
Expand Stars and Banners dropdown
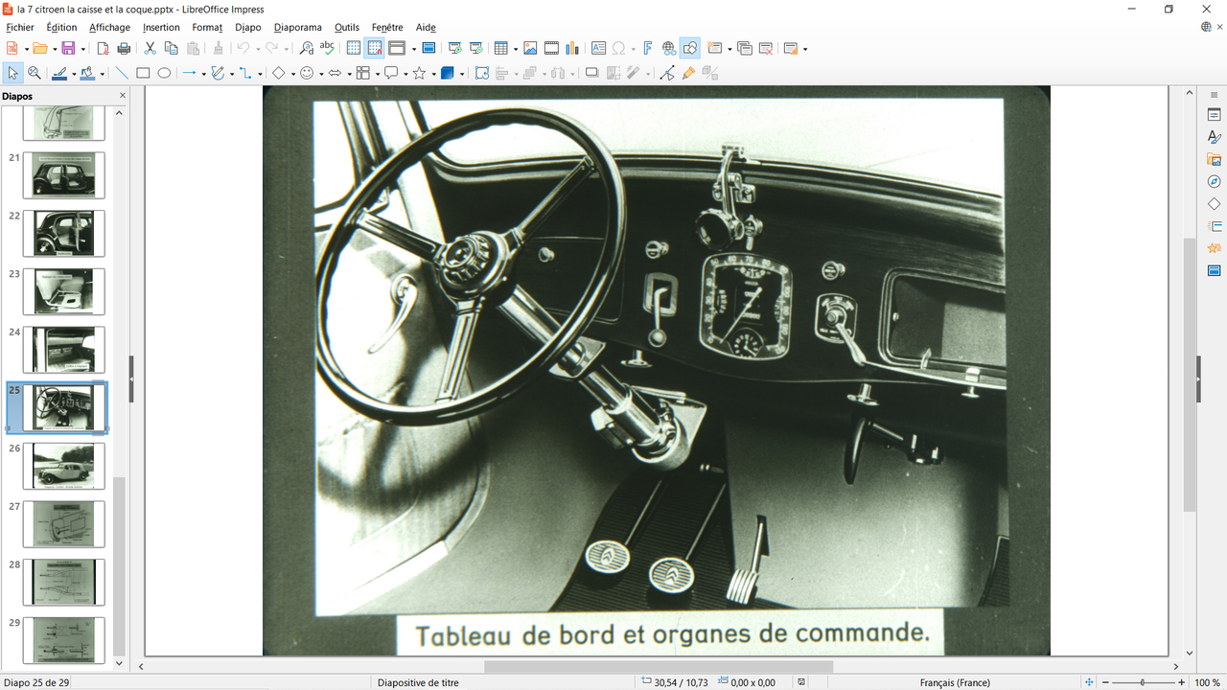[433, 74]
